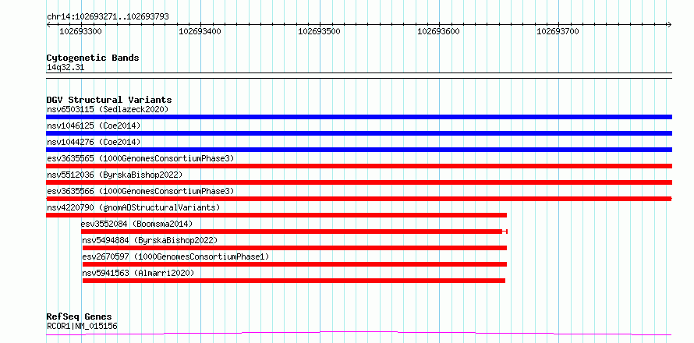Click ruler position 102693700
The height and width of the screenshot is (343, 694).
[x=558, y=31]
